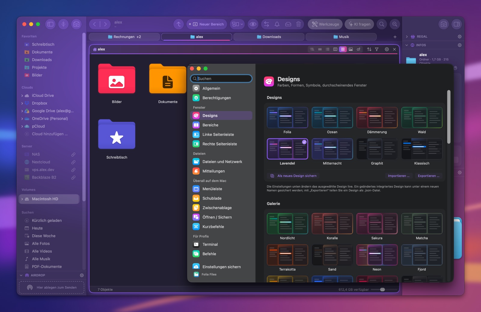The width and height of the screenshot is (481, 312).
Task: Toggle the right sidebar panel button
Action: point(457,24)
